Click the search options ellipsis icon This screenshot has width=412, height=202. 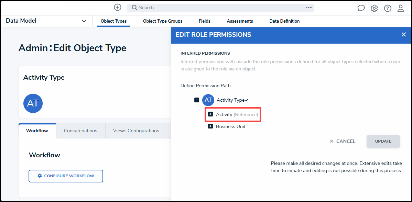308,8
